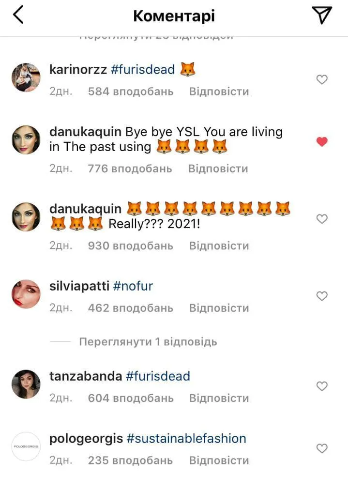Screen dimensions: 348x492
Task: Reply to pologeorgis via "Відповісти"
Action: (219, 461)
